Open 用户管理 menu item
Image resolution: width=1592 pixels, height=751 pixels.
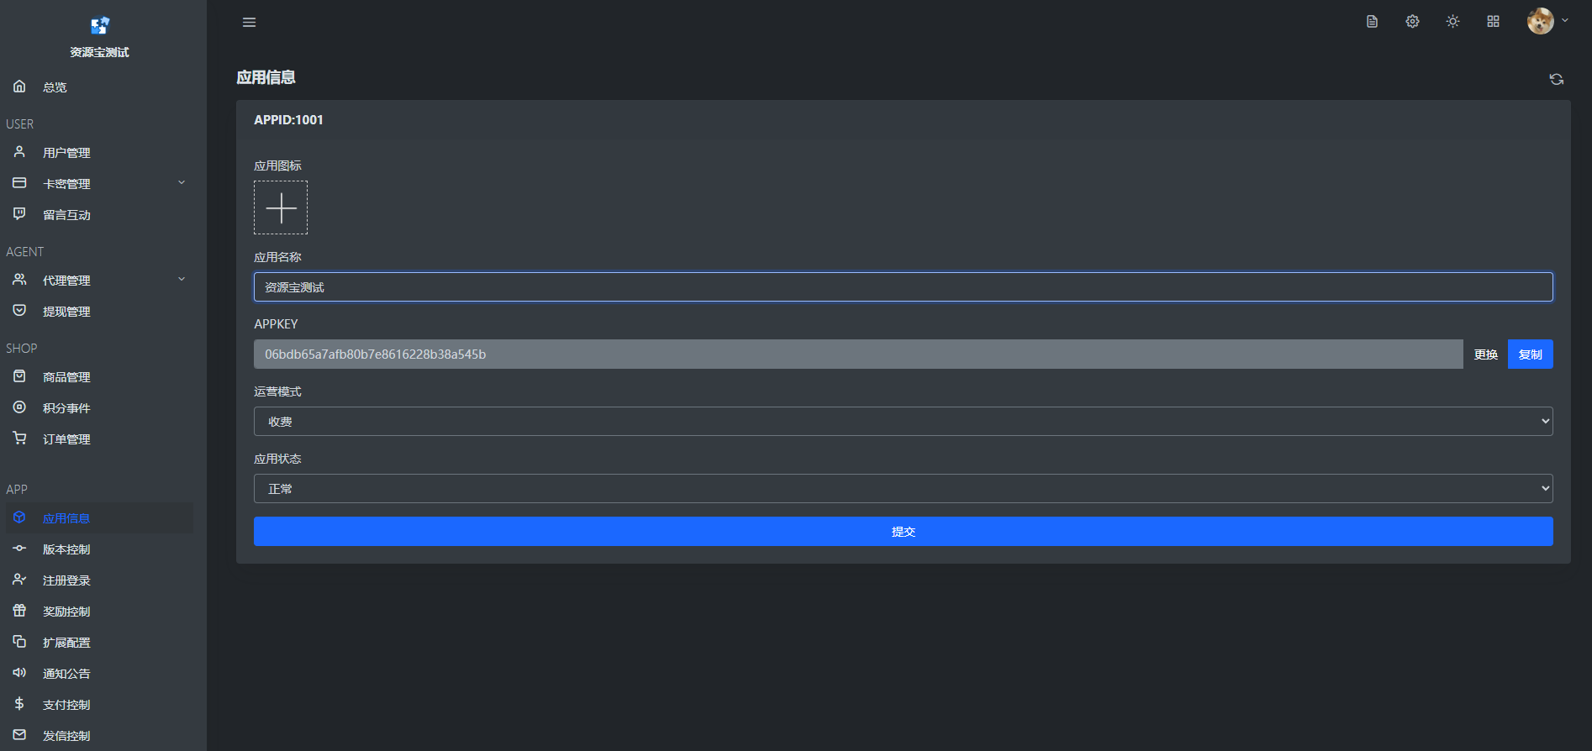pyautogui.click(x=99, y=152)
